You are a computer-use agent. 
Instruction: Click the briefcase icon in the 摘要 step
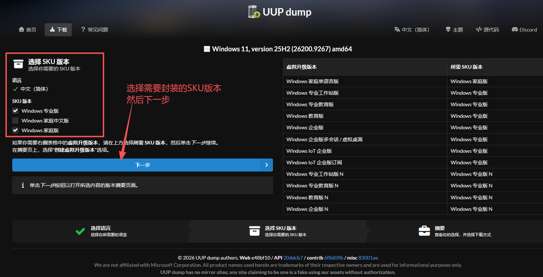pyautogui.click(x=424, y=231)
